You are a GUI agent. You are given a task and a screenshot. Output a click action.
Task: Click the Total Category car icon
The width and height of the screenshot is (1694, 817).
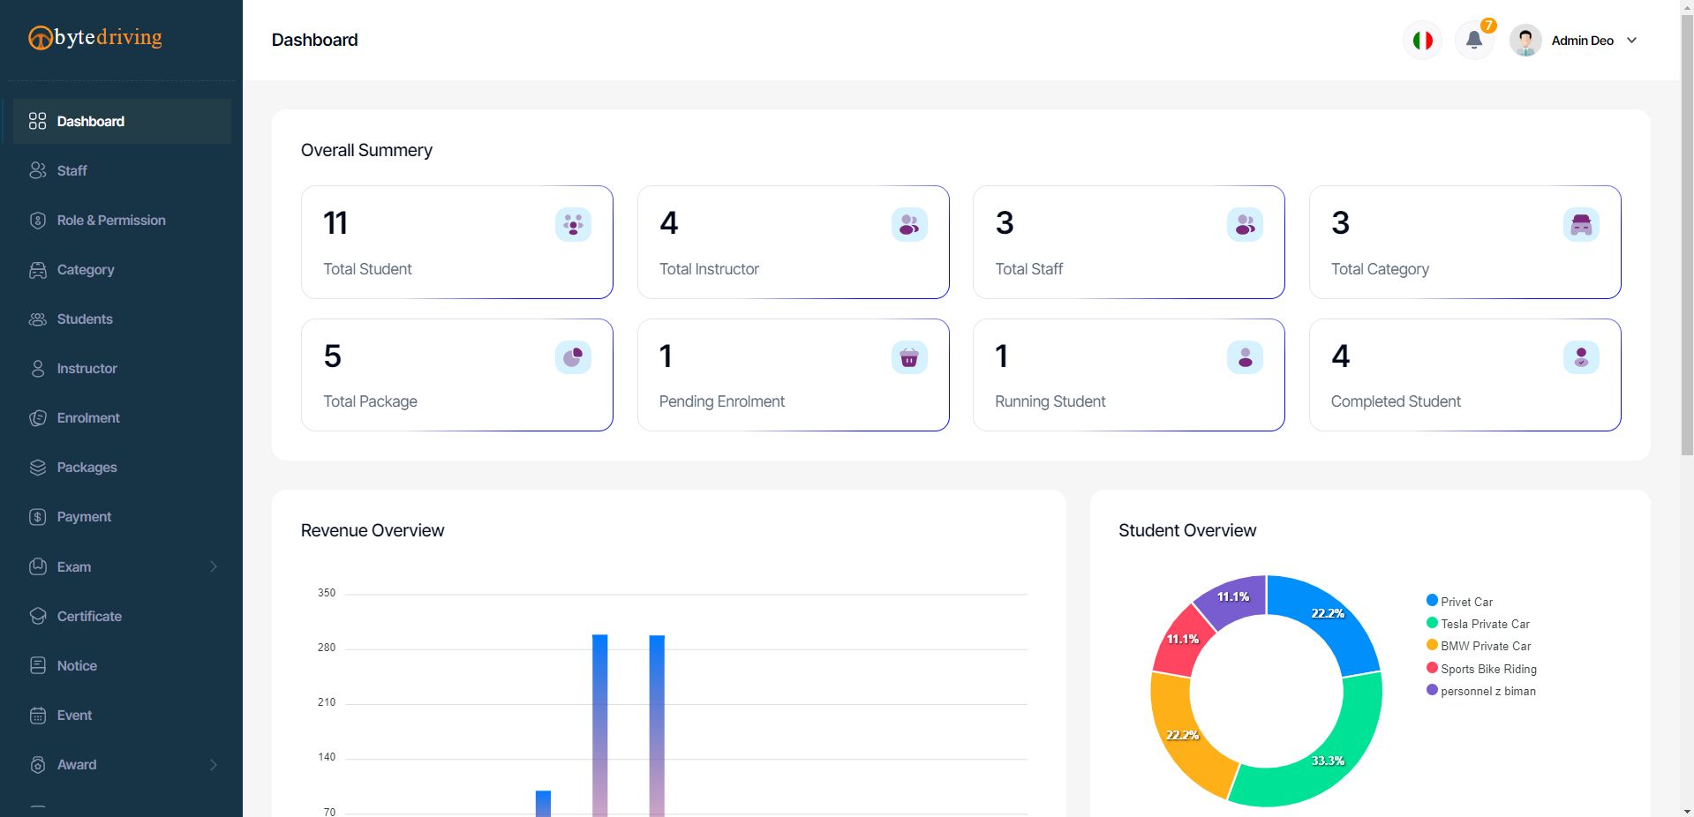1581,224
